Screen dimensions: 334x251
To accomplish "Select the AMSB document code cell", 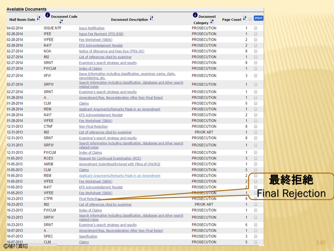I will [x=48, y=164].
